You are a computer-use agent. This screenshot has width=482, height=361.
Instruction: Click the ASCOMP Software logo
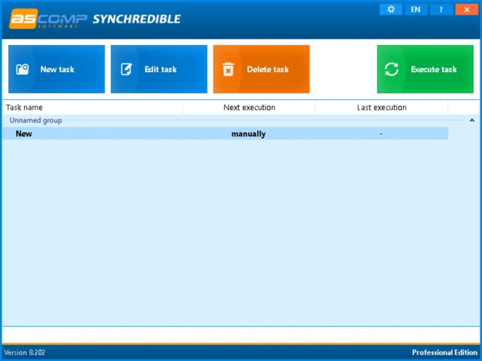[48, 19]
